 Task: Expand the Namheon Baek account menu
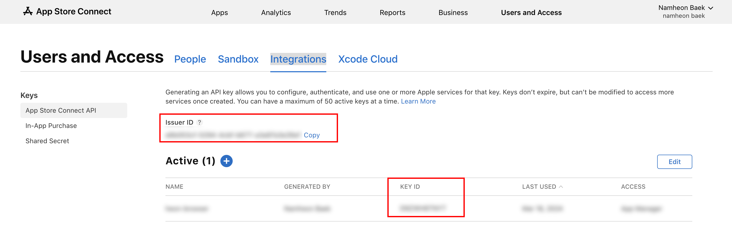point(685,12)
